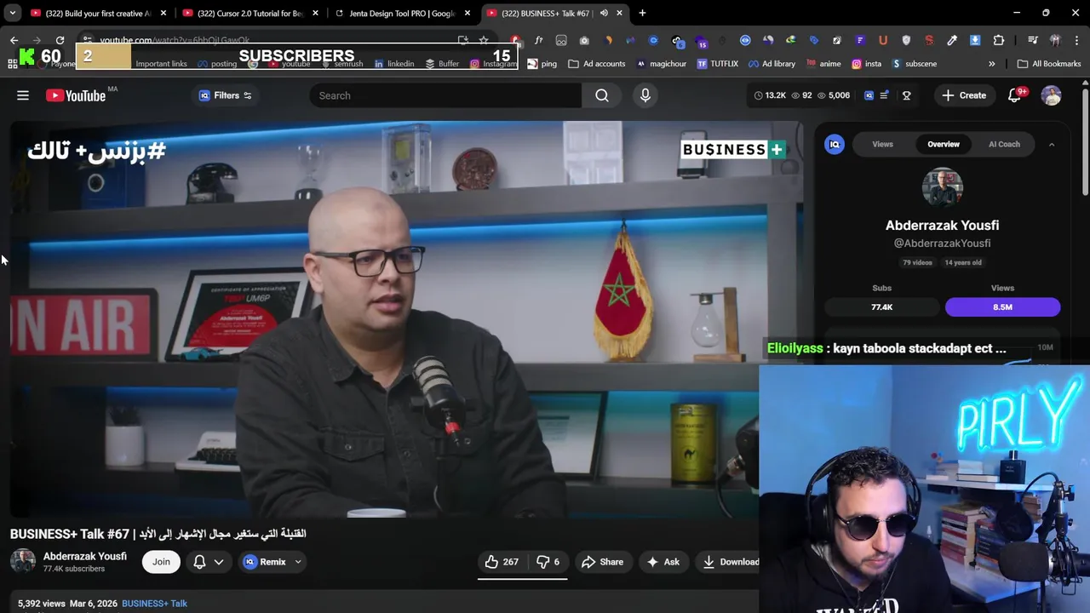Click the vidIQ Remix button
1090x613 pixels.
(265, 562)
